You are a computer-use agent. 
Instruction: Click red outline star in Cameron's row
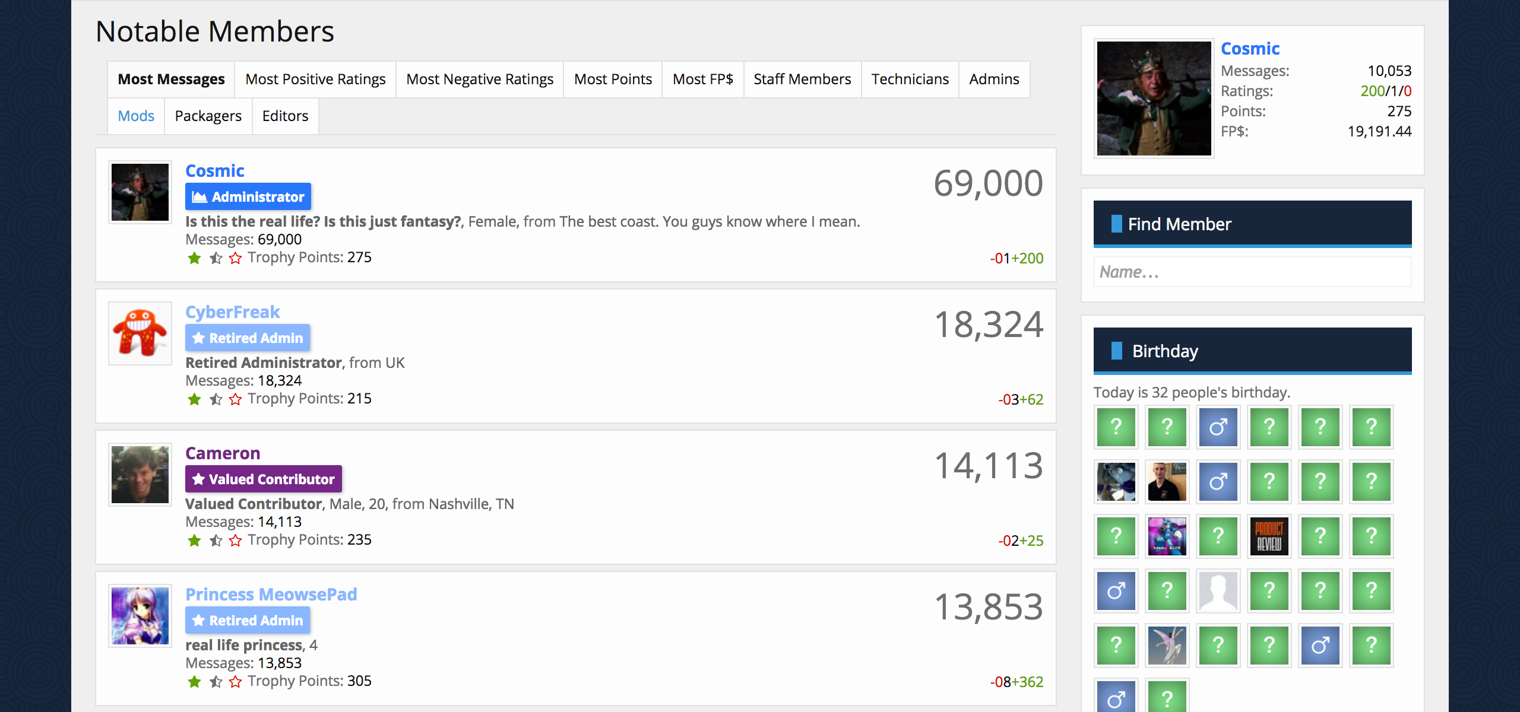236,541
